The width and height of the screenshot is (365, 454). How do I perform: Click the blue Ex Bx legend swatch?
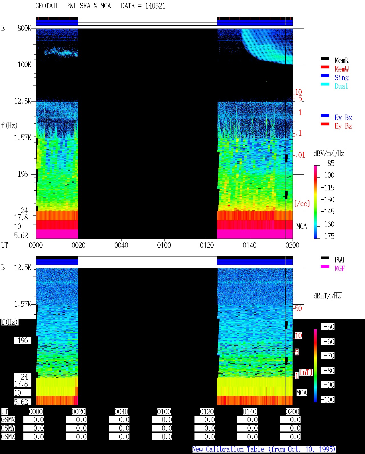325,115
